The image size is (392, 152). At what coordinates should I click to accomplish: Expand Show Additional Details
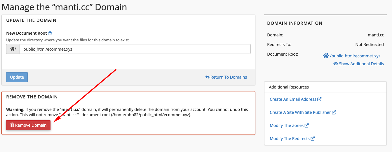(x=361, y=64)
